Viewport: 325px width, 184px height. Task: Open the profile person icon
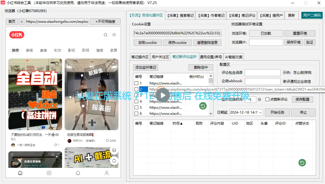[x=107, y=173]
